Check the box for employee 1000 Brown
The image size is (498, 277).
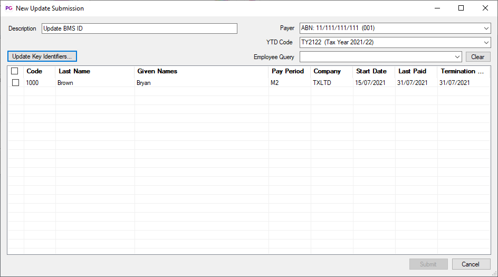click(x=15, y=83)
